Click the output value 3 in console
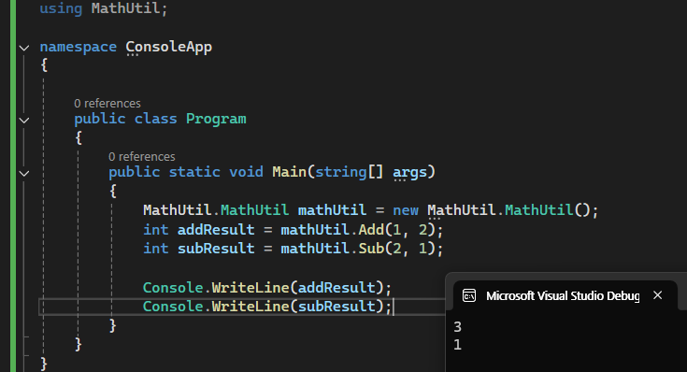Viewport: 687px width, 372px height. click(x=457, y=327)
